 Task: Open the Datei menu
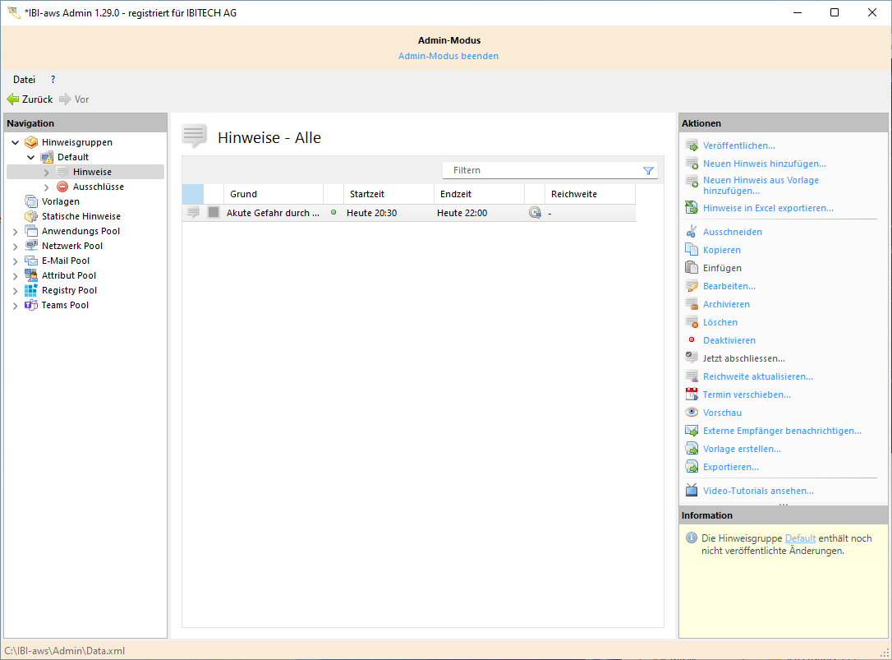24,80
